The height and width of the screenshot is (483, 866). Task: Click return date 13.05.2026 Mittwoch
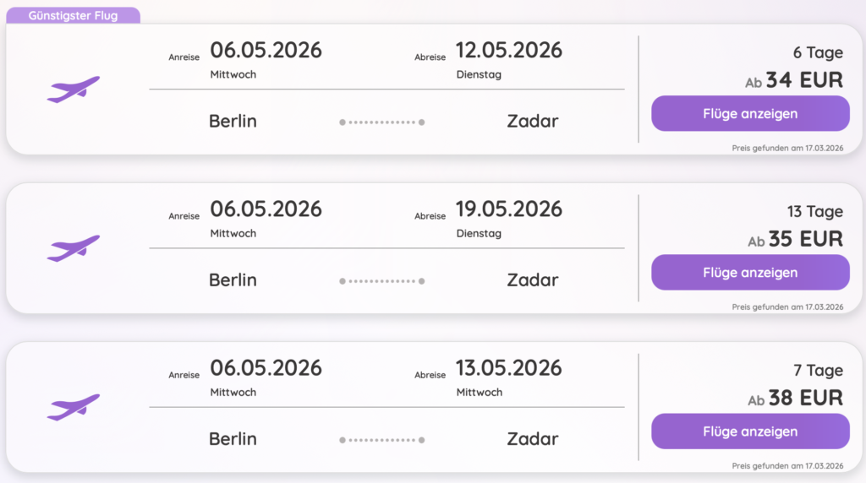click(508, 369)
